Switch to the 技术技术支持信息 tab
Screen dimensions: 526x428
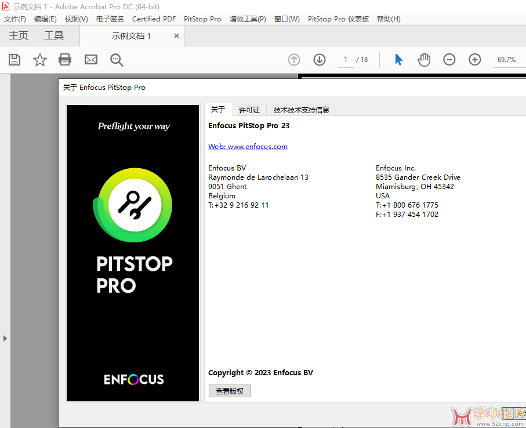point(301,110)
